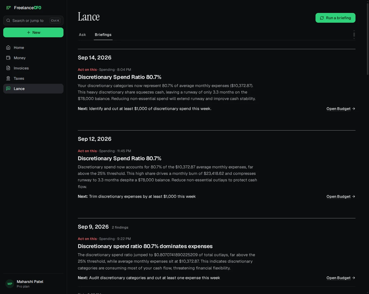Click the Sep 12, 2026 date heading
Screen dimensions: 369x294
click(95, 139)
